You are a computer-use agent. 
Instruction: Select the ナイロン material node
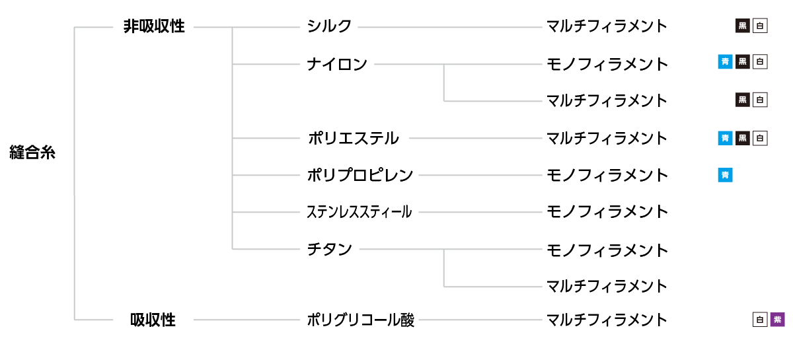coord(337,64)
